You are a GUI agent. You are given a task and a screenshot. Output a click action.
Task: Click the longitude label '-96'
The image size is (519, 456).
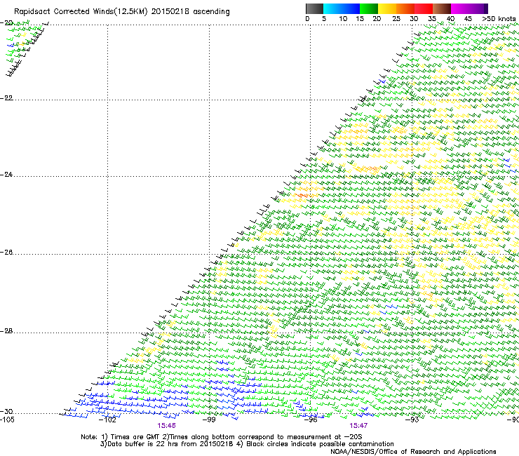coord(311,420)
